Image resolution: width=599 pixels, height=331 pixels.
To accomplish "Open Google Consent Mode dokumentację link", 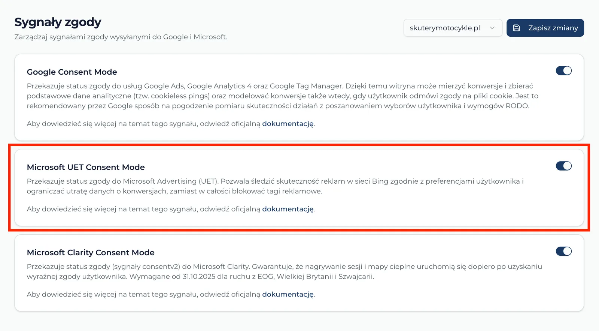I will 288,124.
